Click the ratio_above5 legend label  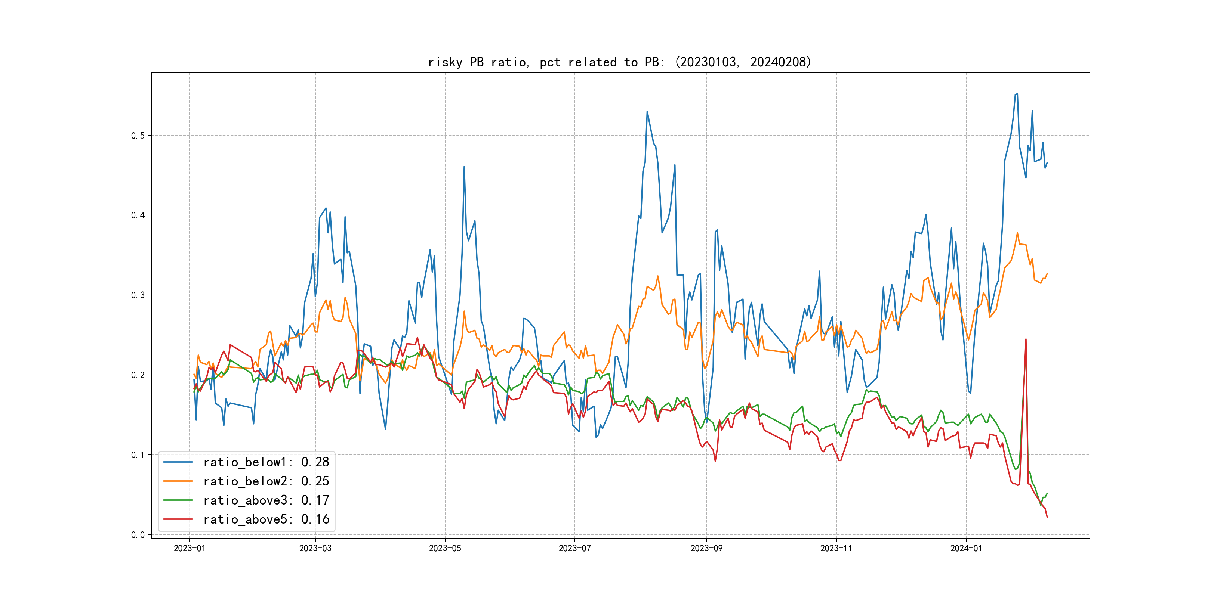click(266, 519)
